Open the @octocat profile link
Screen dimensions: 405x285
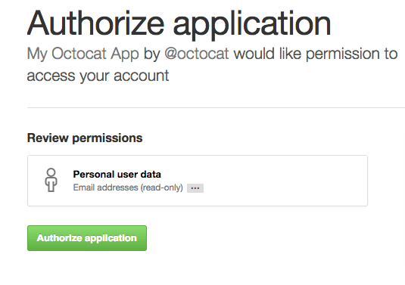(197, 54)
